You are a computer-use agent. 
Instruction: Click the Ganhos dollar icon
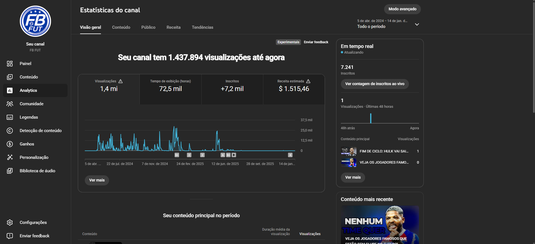coord(10,144)
